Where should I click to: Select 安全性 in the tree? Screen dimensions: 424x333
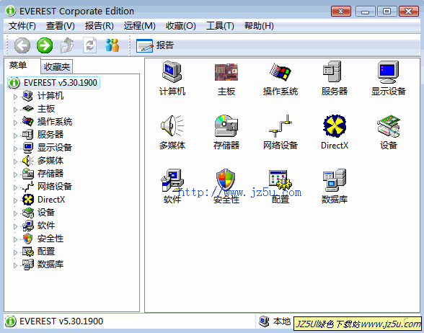(50, 239)
